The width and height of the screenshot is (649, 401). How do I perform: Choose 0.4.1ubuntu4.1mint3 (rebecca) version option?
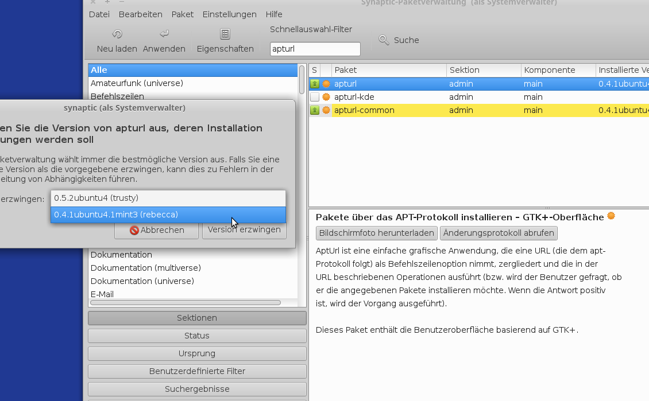[x=168, y=215]
